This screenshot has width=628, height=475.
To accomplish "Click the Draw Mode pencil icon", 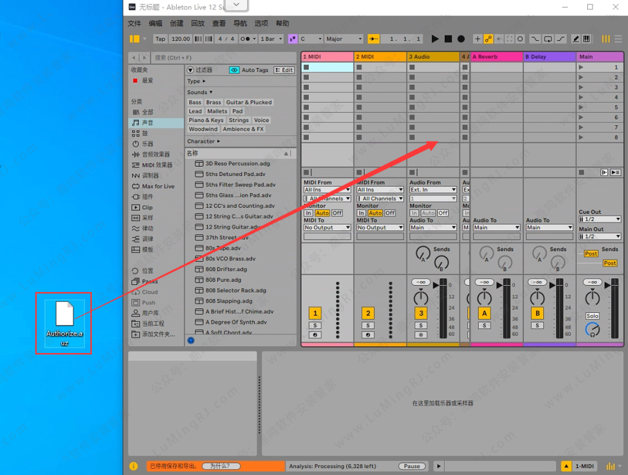I will pyautogui.click(x=576, y=39).
